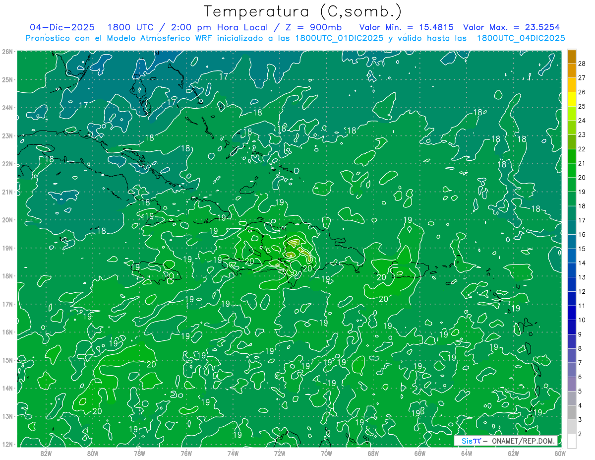Click the '12' label on the color scale

[x=582, y=291]
